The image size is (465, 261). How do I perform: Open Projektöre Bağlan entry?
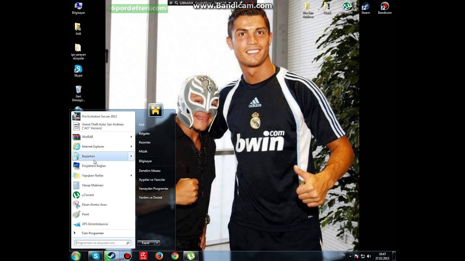pyautogui.click(x=103, y=166)
